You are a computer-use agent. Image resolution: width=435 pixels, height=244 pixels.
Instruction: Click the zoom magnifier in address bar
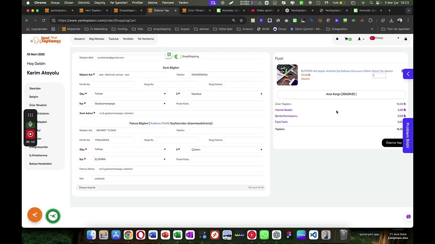coord(233,20)
